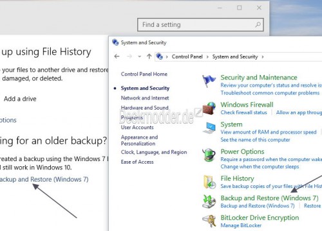Click the BitLocker Drive Encryption keys icon
This screenshot has height=231, width=322.
pyautogui.click(x=209, y=221)
